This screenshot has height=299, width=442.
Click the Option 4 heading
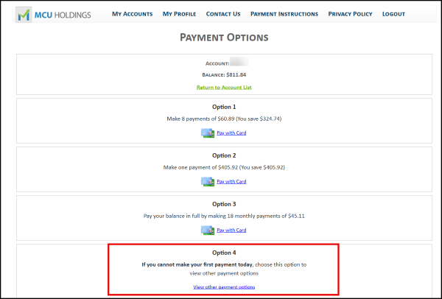click(x=224, y=253)
